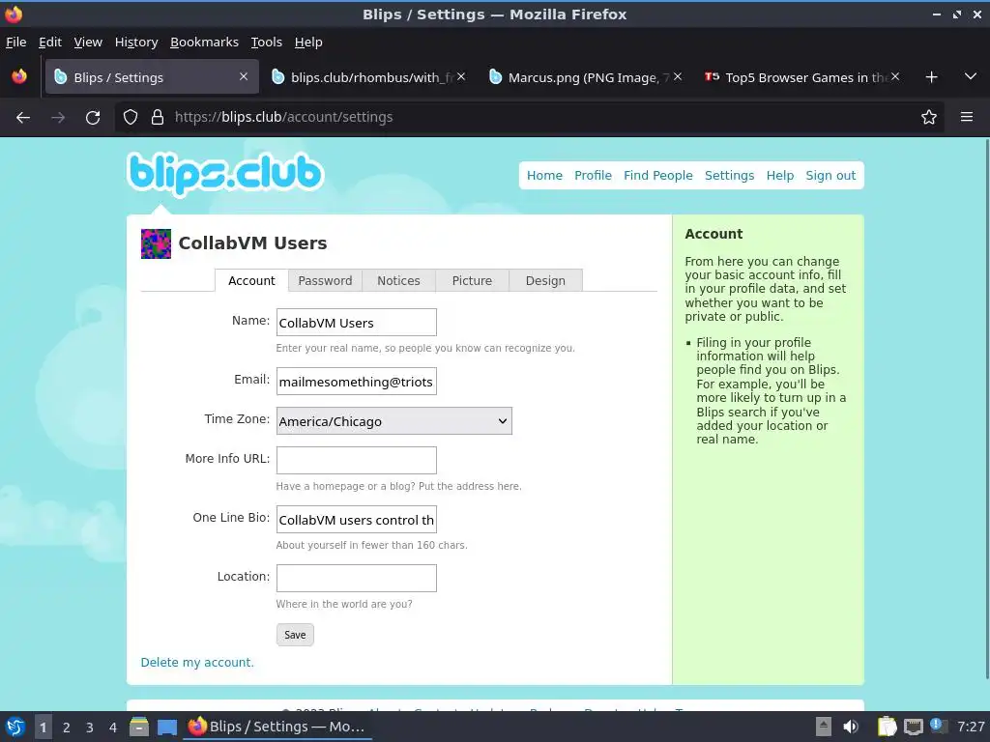Go back with the browser back arrow
Viewport: 990px width, 742px height.
(x=23, y=117)
